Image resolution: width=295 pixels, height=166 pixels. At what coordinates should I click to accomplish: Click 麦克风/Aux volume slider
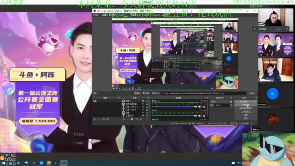[x=174, y=107]
